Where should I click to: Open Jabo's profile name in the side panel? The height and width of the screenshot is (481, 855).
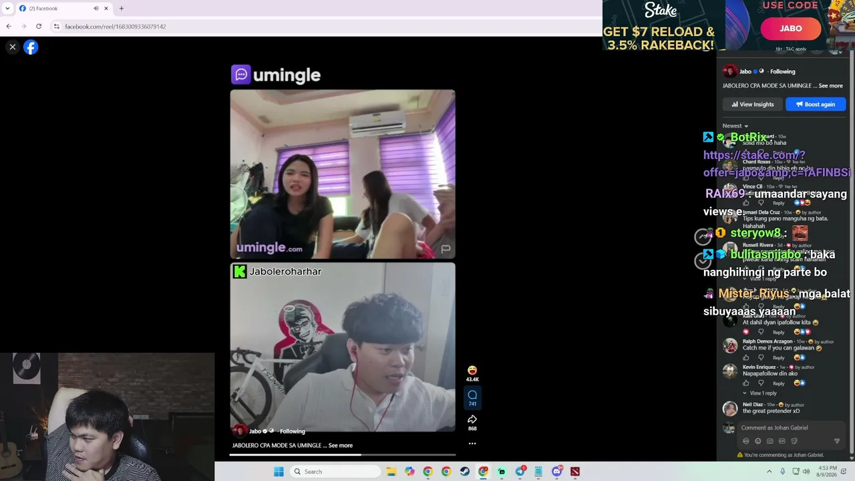(745, 71)
